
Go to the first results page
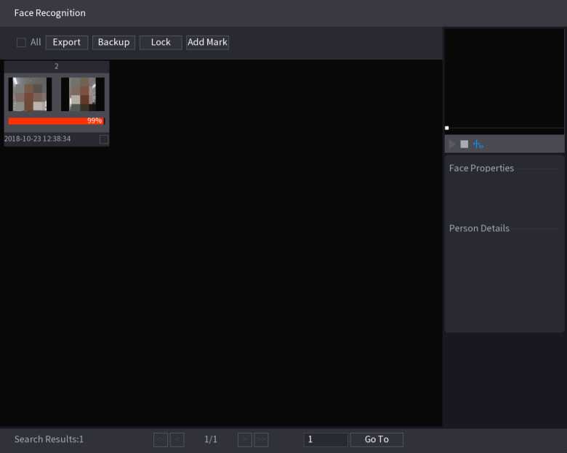[160, 439]
